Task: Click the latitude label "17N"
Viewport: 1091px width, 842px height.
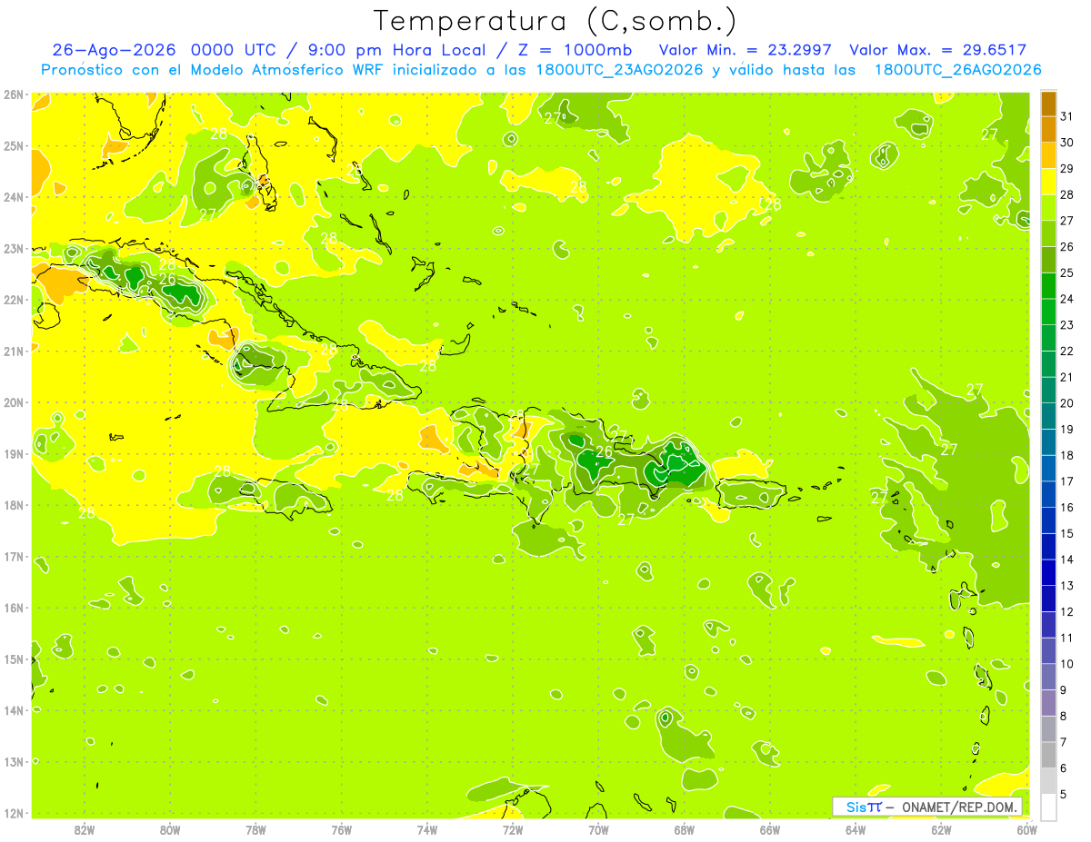Action: click(14, 556)
